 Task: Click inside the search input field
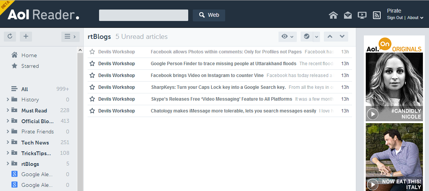pyautogui.click(x=143, y=15)
